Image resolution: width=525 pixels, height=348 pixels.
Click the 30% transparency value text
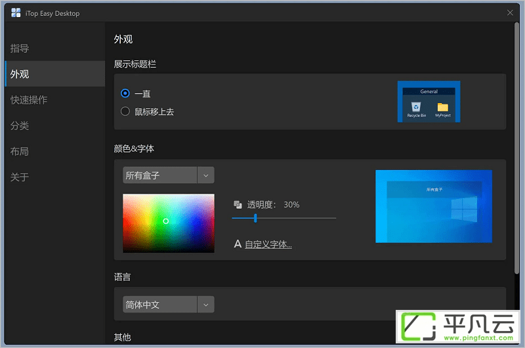(291, 205)
